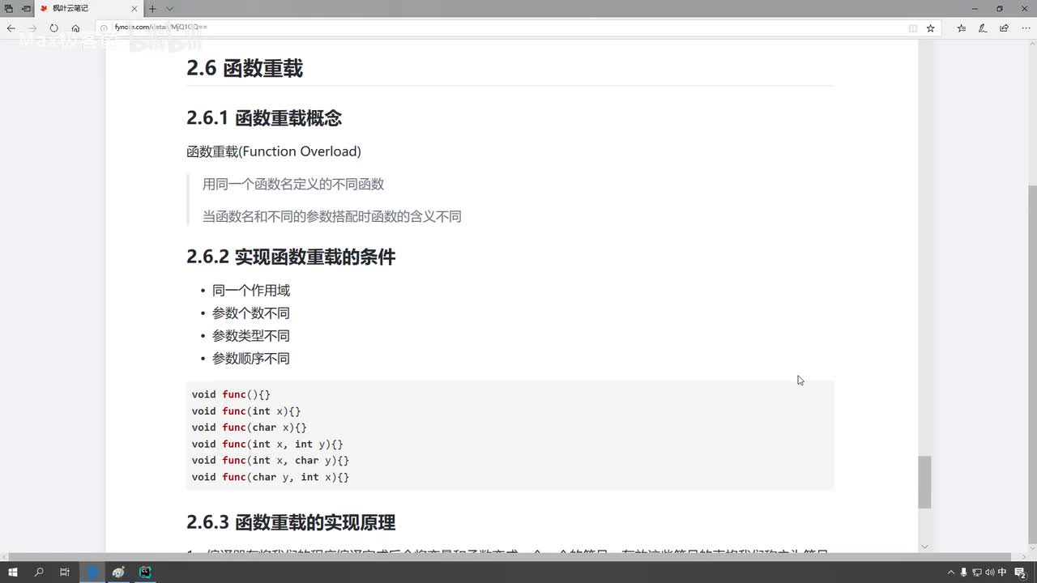Toggle the 中 input method indicator
1037x583 pixels.
[1003, 572]
